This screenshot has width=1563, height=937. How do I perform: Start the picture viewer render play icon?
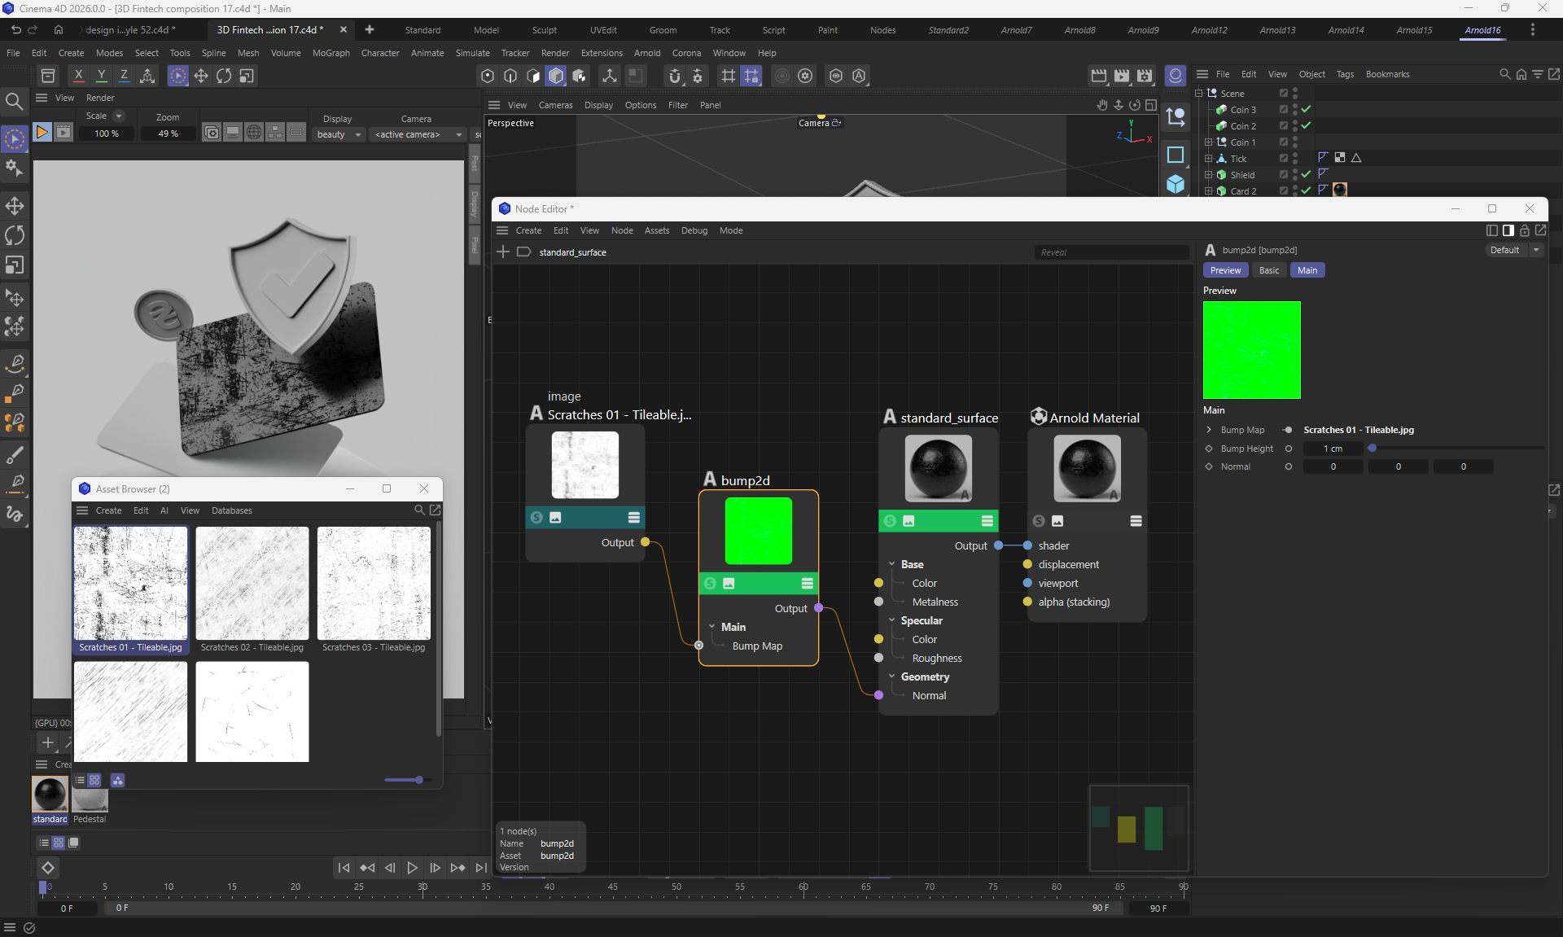[42, 132]
